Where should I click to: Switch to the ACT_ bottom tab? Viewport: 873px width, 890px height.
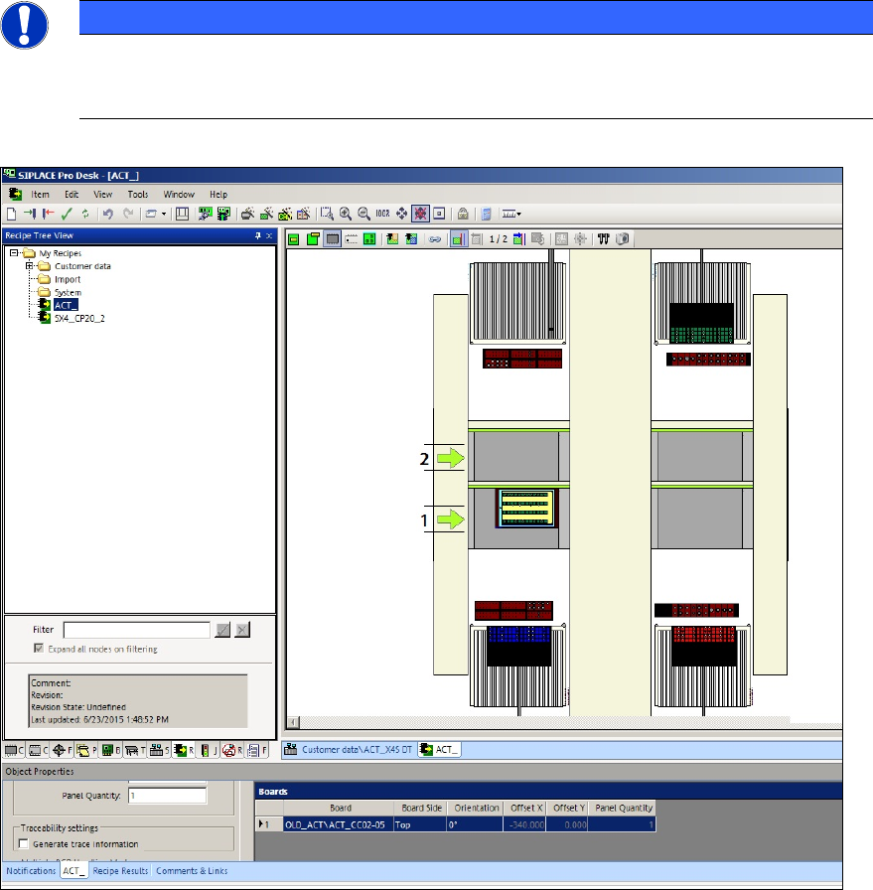(x=73, y=871)
